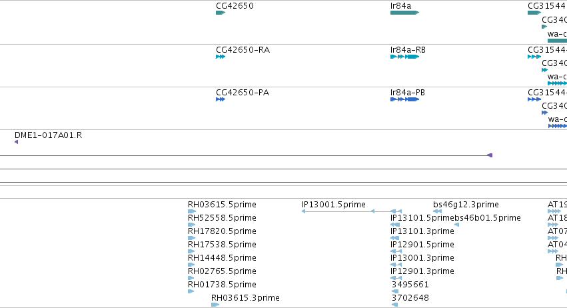Click the bs46g12.3prime label
The width and height of the screenshot is (567, 308).
pyautogui.click(x=466, y=205)
